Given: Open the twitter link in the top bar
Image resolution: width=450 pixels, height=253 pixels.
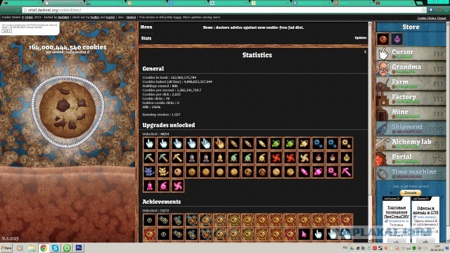Looking at the screenshot, I should pos(95,18).
